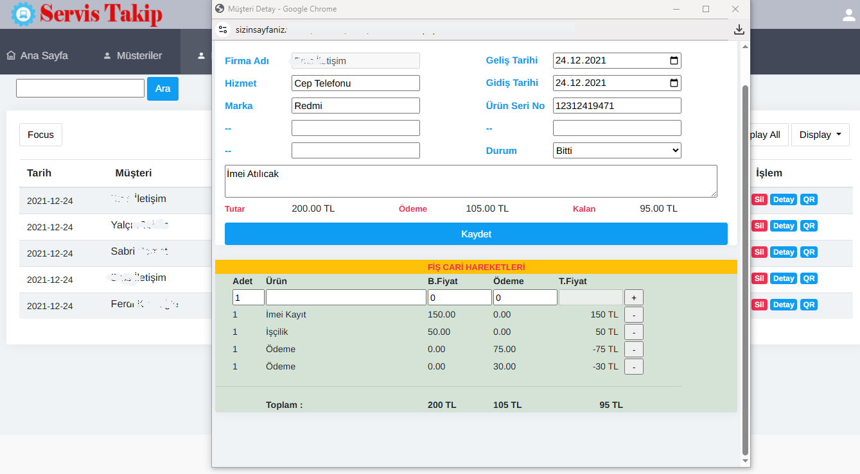Go to Ana Sayfa menu item
Image resolution: width=860 pixels, height=474 pixels.
(37, 56)
